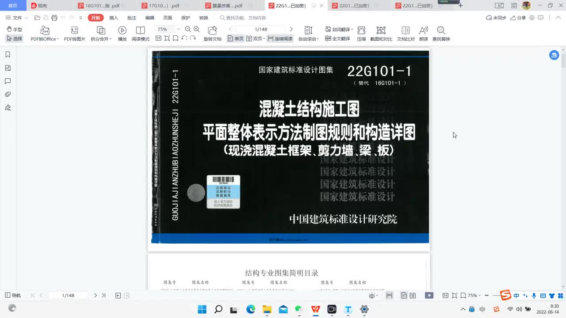Toggle double page layout in status bar
The height and width of the screenshot is (318, 566).
click(413, 295)
